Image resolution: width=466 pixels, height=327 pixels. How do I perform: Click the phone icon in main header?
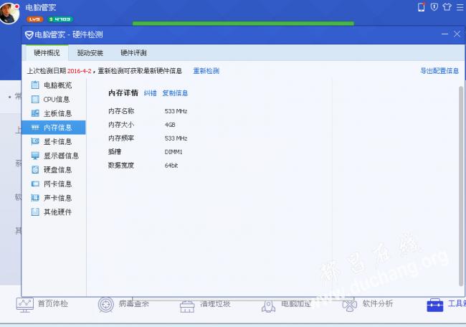pyautogui.click(x=422, y=7)
